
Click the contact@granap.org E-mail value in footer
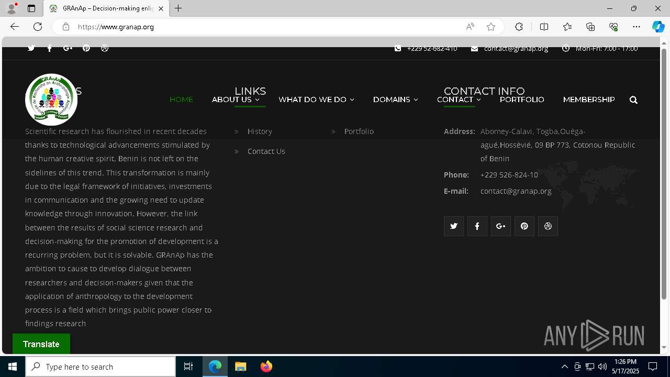[x=516, y=191]
